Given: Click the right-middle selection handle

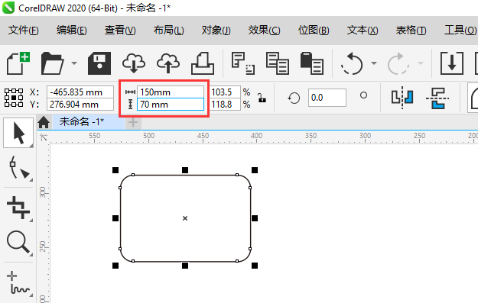Looking at the screenshot, I should tap(255, 218).
